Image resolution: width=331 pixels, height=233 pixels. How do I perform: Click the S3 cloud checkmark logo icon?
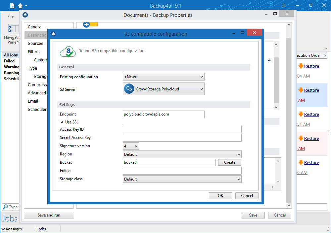point(68,52)
